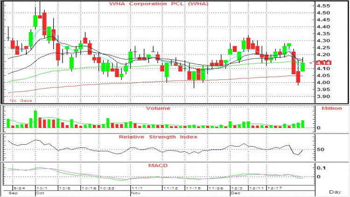The width and height of the screenshot is (350, 197).
Task: Click the Sep month label
Action: [13, 193]
